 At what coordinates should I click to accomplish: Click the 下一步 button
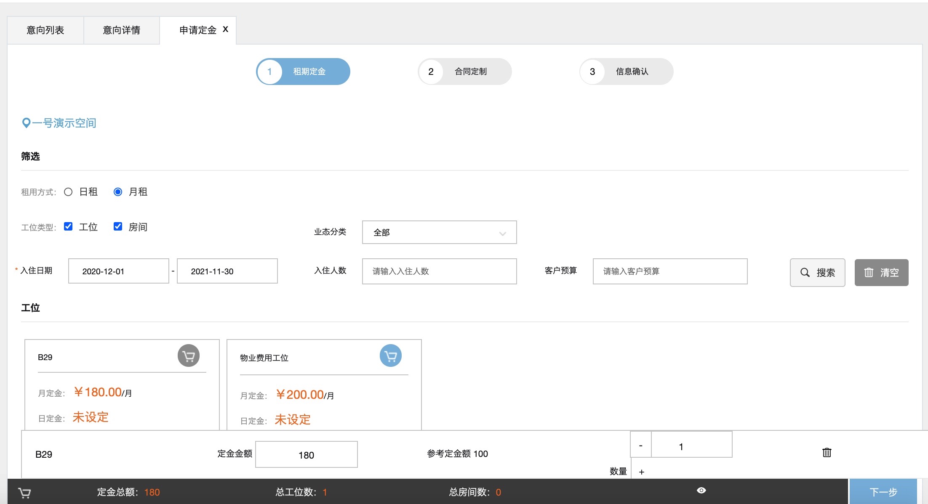click(883, 492)
